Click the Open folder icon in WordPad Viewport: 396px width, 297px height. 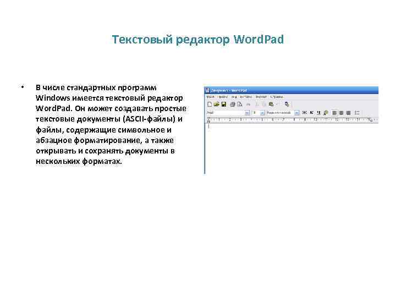[217, 104]
